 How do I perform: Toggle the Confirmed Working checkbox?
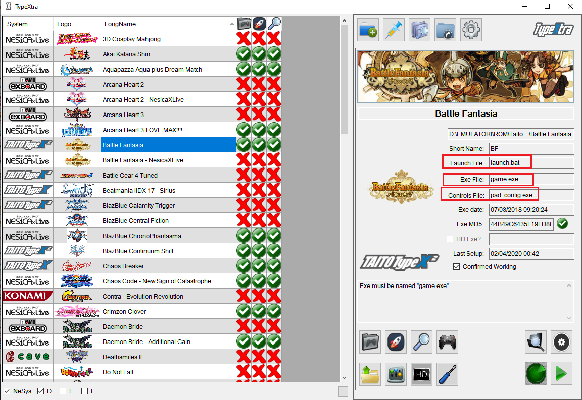(x=457, y=266)
